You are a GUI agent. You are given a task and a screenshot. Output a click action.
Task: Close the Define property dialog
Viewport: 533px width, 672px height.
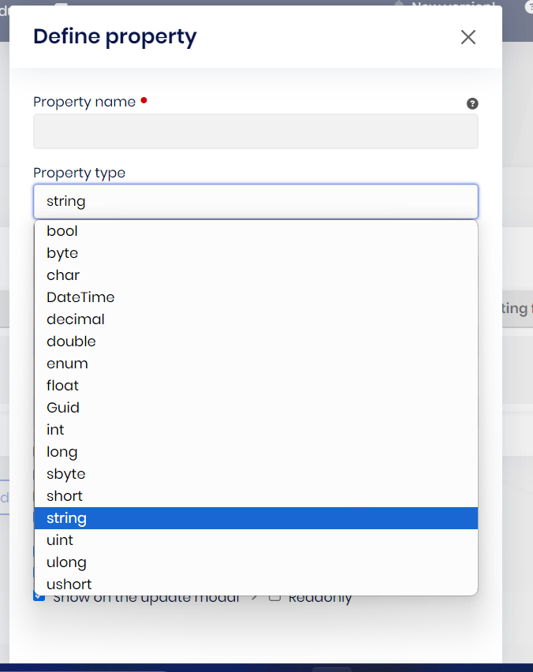pos(468,37)
